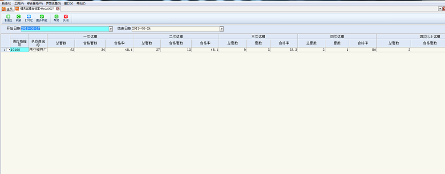This screenshot has height=174, width=445.
Task: Expand the 开始日期 date dropdown arrow
Action: pos(111,28)
